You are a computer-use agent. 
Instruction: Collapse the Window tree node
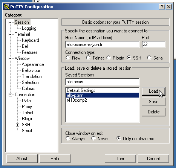click(10, 58)
